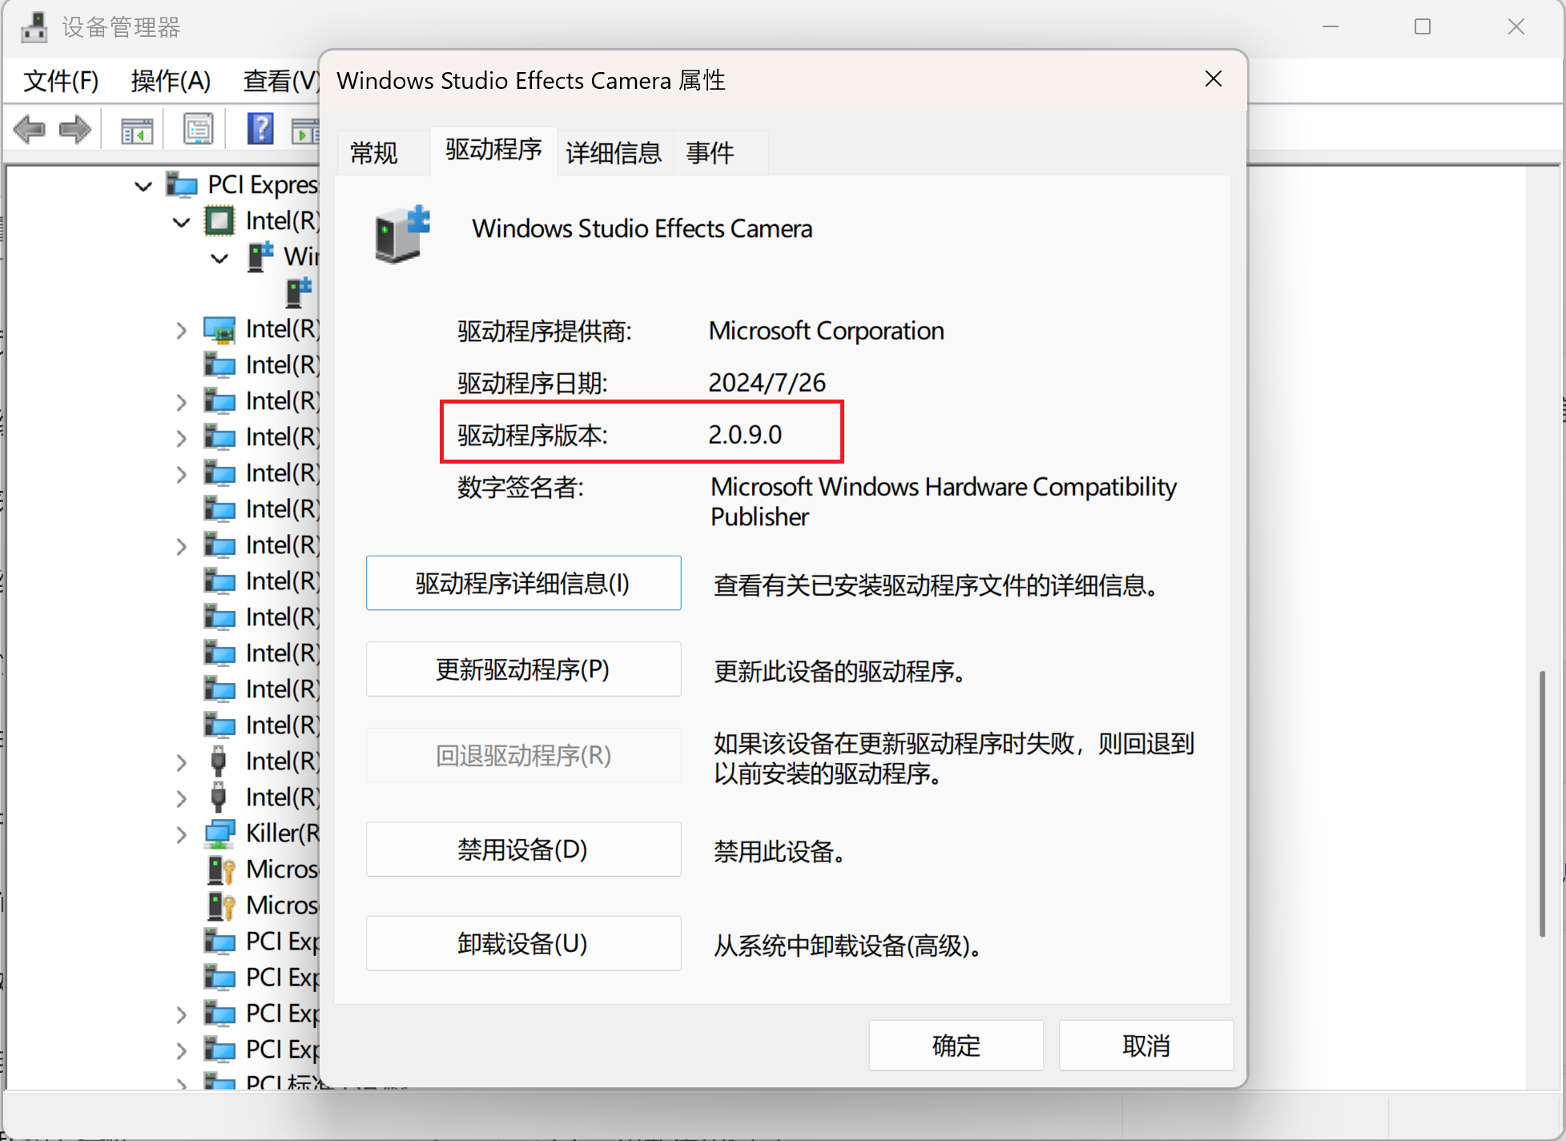Open the 事件 tab
Screen dimensions: 1566x1141
pyautogui.click(x=710, y=152)
